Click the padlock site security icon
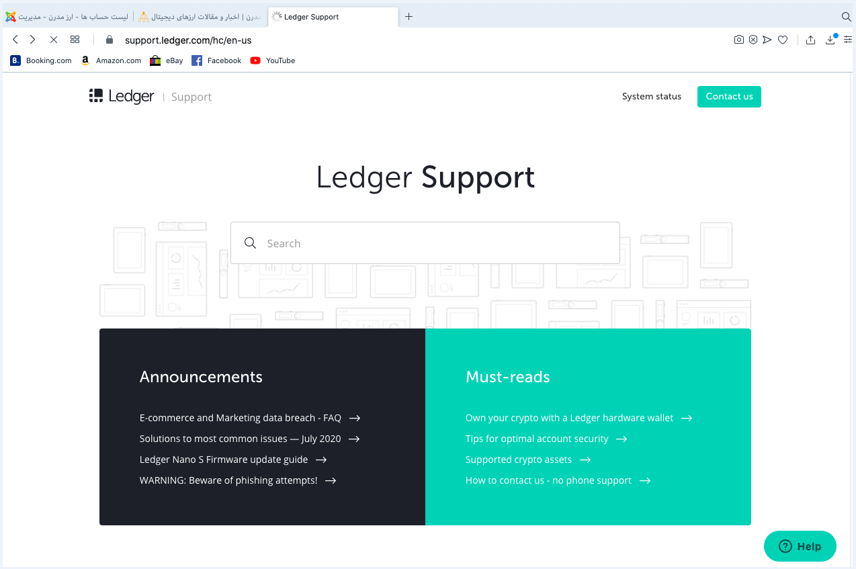 [110, 40]
